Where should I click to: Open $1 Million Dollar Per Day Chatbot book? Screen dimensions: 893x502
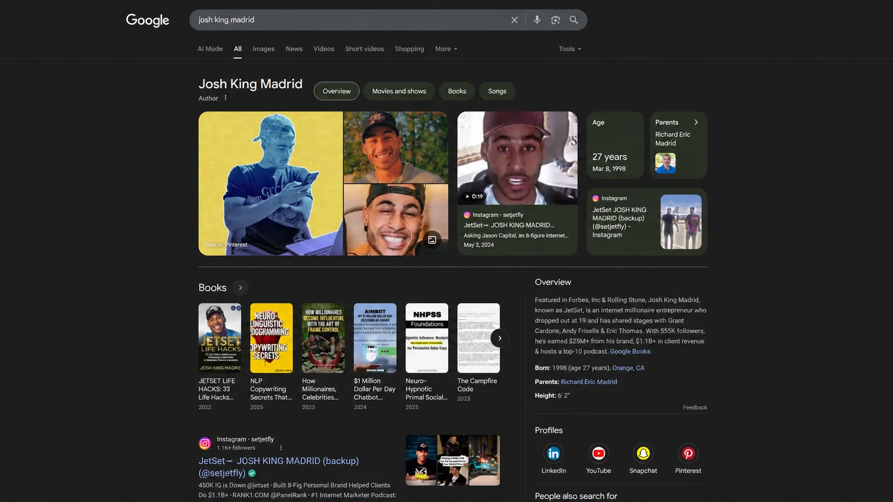(375, 338)
